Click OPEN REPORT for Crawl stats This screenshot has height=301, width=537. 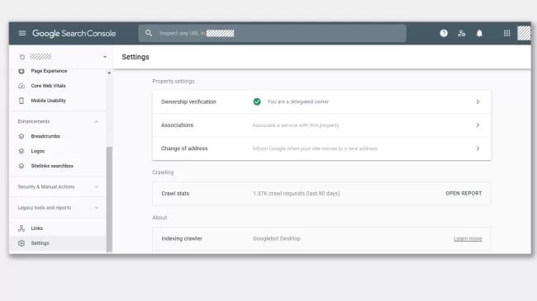[463, 193]
